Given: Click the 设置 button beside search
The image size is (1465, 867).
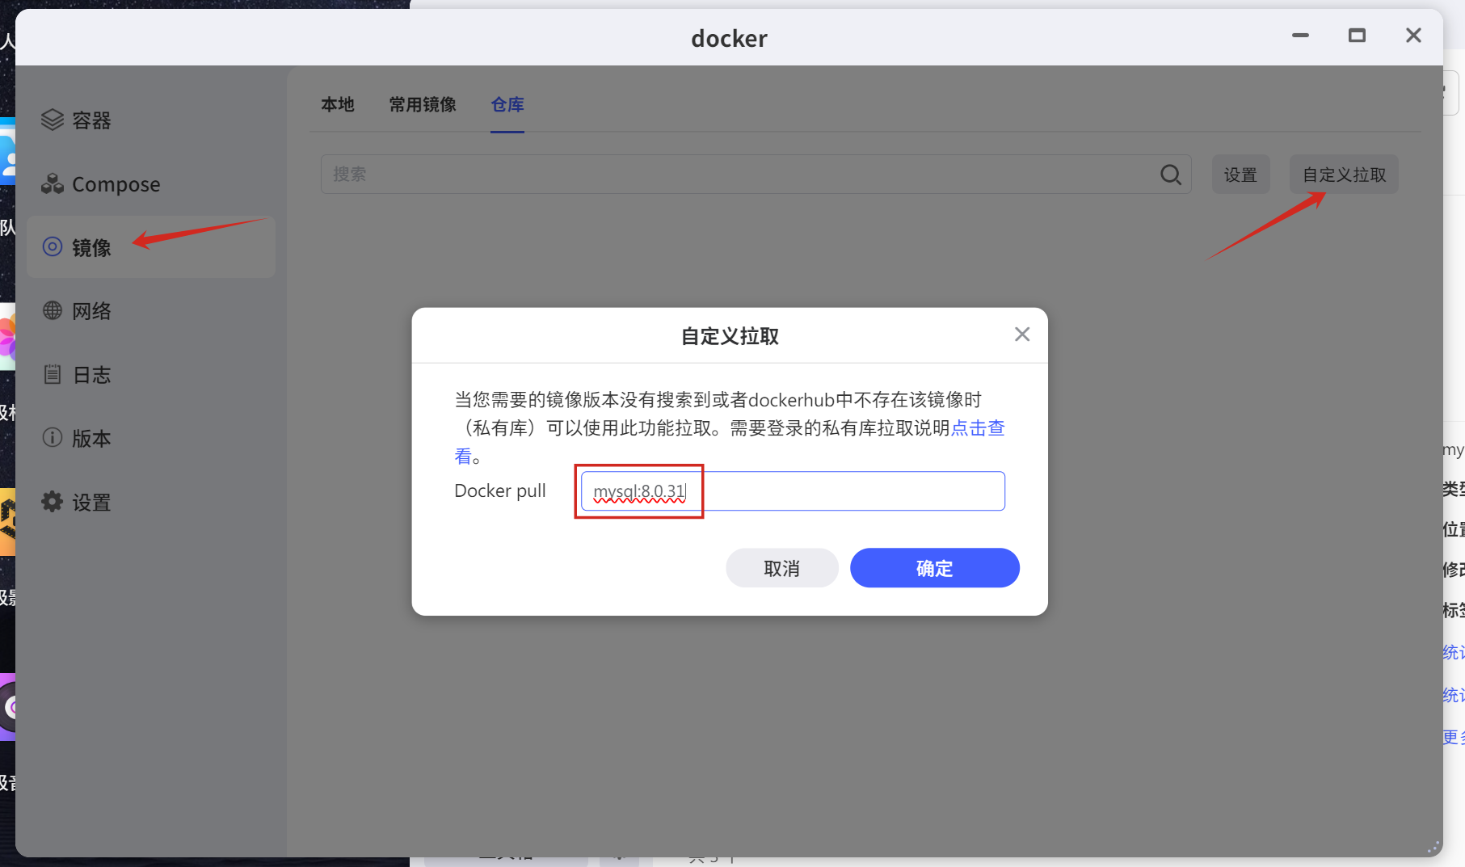Looking at the screenshot, I should [1240, 175].
